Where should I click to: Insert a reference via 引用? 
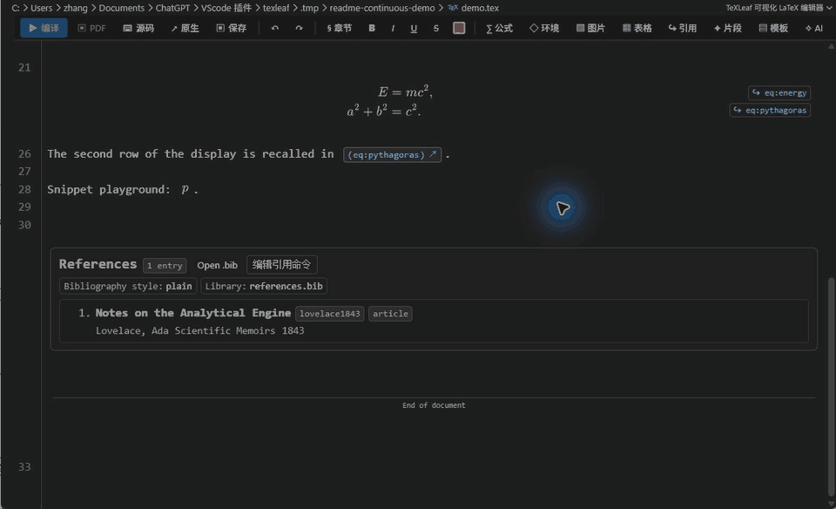tap(683, 28)
